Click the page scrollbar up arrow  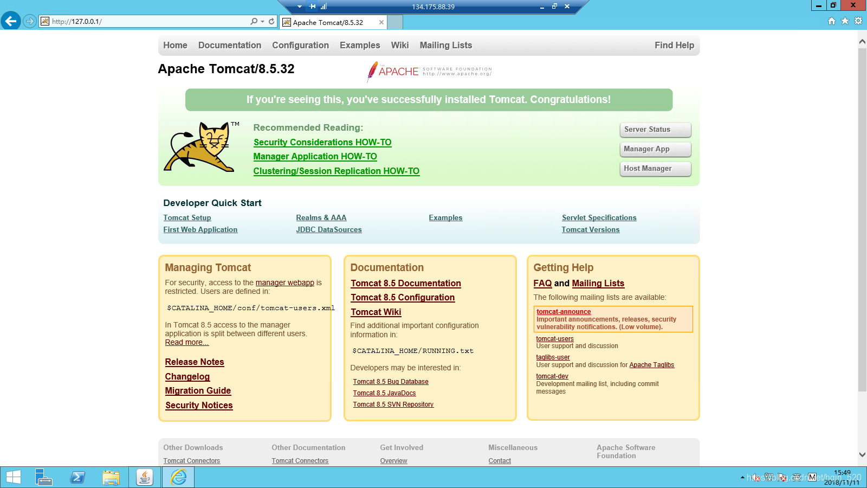862,41
